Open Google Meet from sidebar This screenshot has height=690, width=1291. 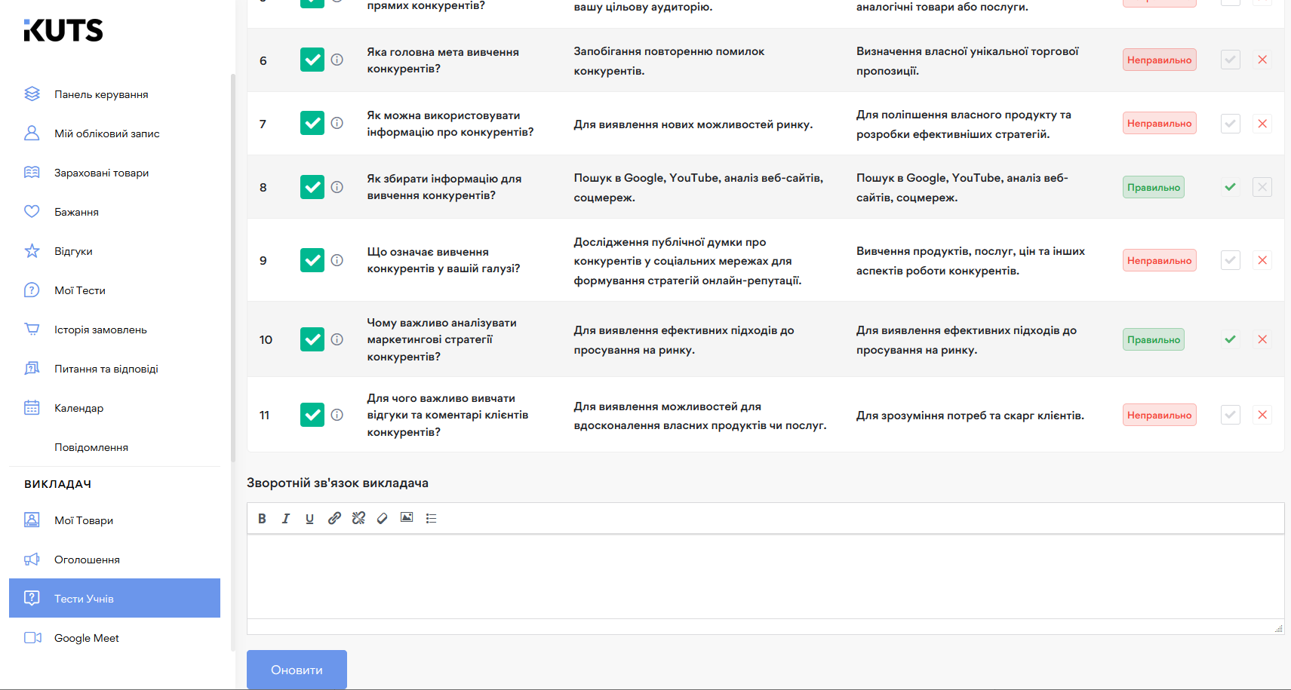[x=87, y=638]
